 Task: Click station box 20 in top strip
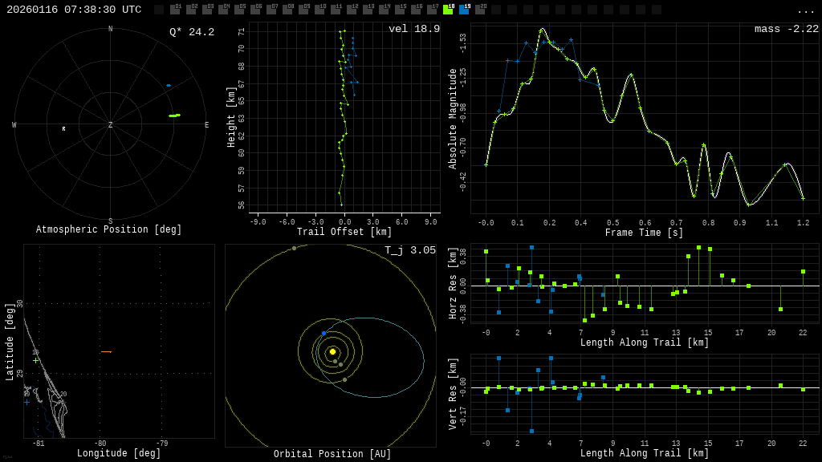point(480,10)
